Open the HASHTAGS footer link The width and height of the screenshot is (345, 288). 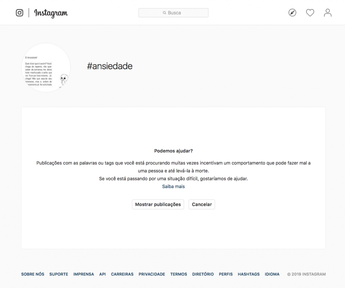[249, 274]
